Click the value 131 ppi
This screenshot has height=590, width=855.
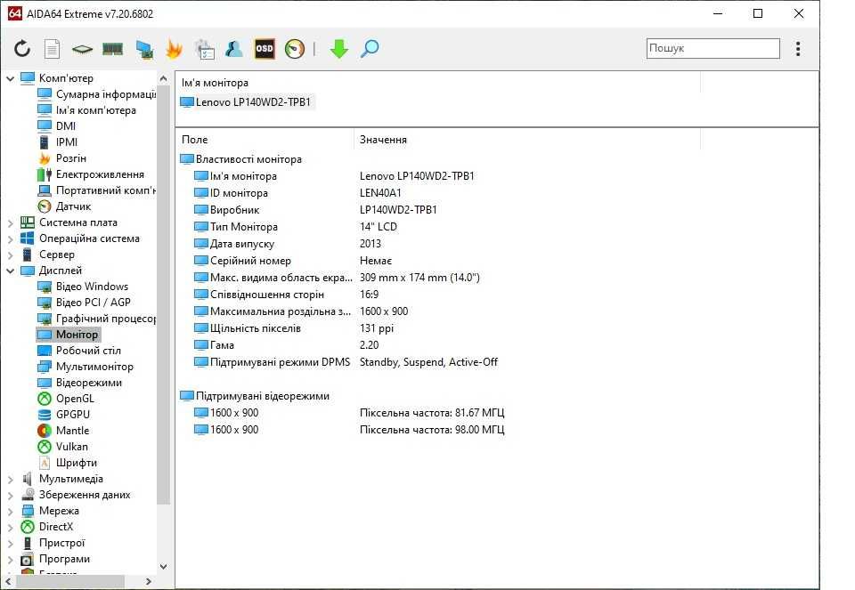click(x=376, y=328)
